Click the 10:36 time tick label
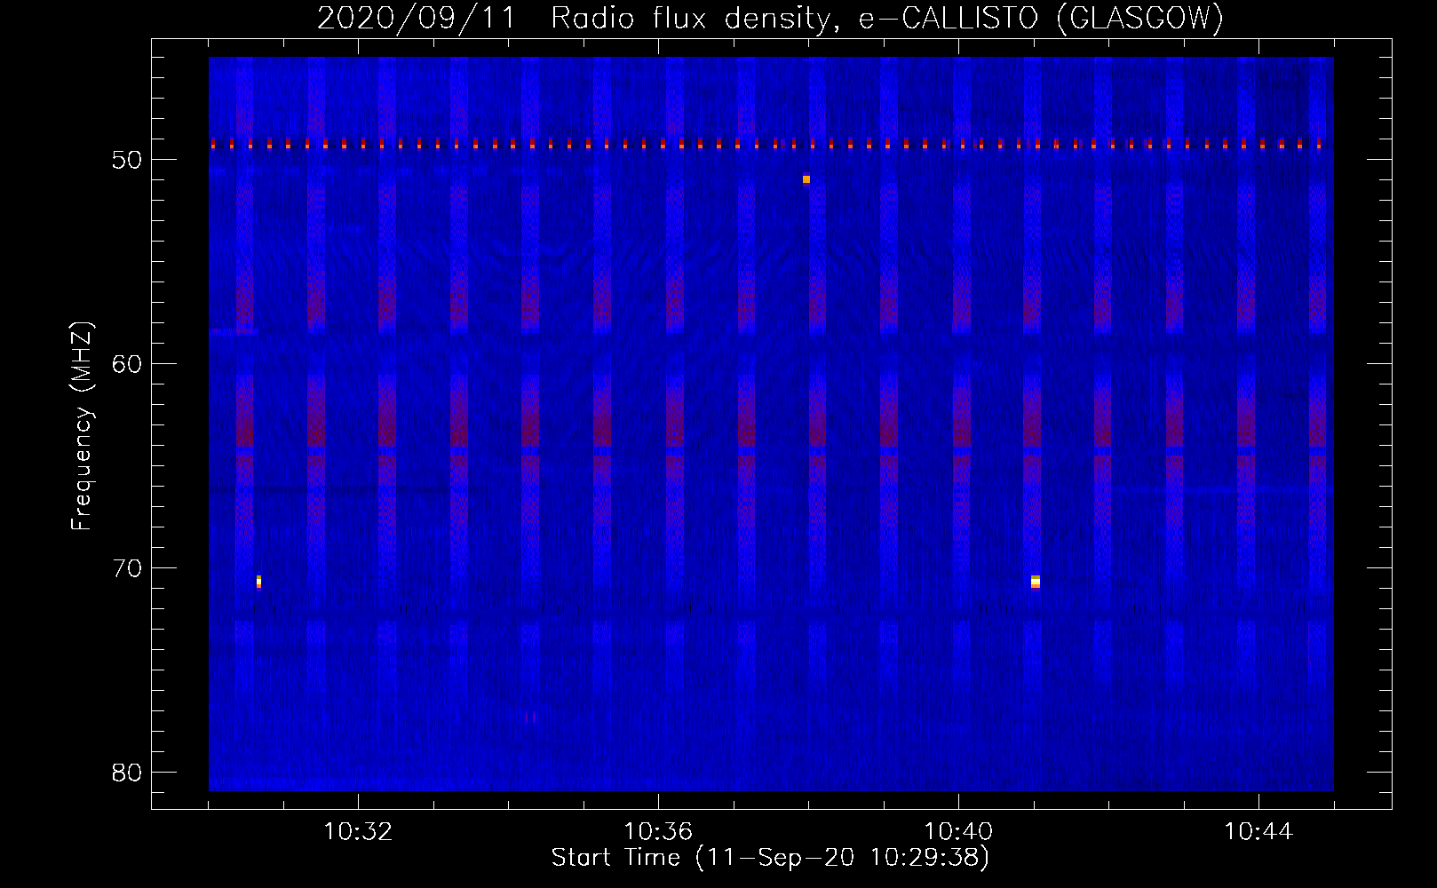Viewport: 1437px width, 888px height. (658, 832)
